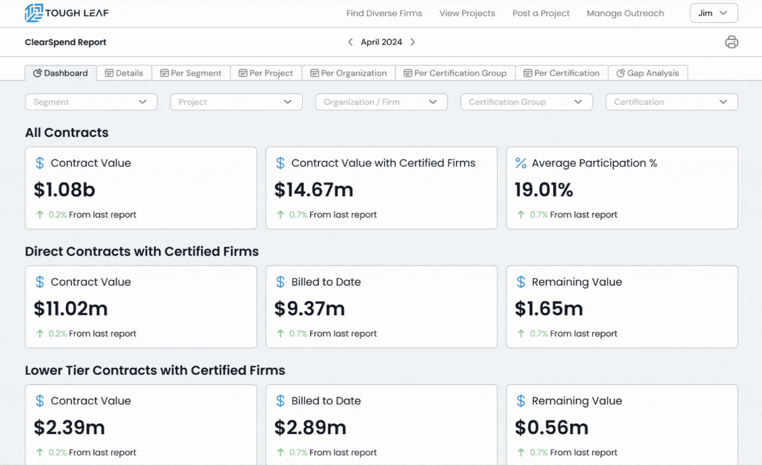Switch to the Gap Analysis tab
The width and height of the screenshot is (762, 465).
click(x=647, y=73)
